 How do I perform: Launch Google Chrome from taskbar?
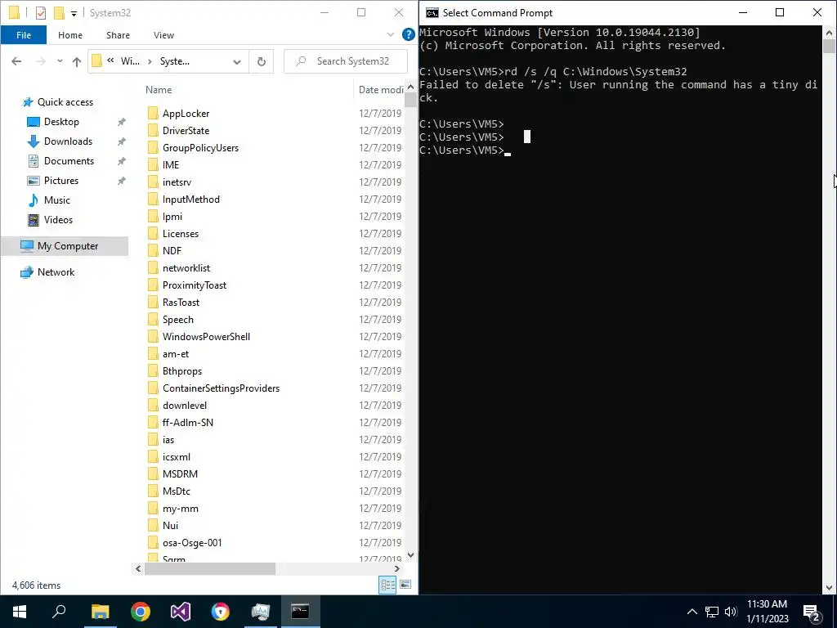tap(141, 612)
